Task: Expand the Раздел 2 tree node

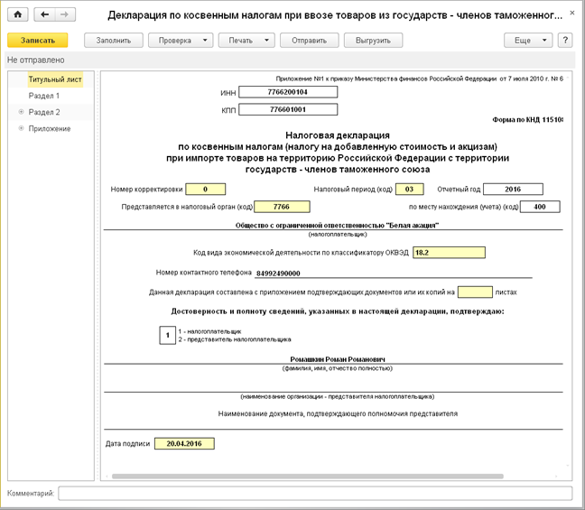Action: click(22, 112)
